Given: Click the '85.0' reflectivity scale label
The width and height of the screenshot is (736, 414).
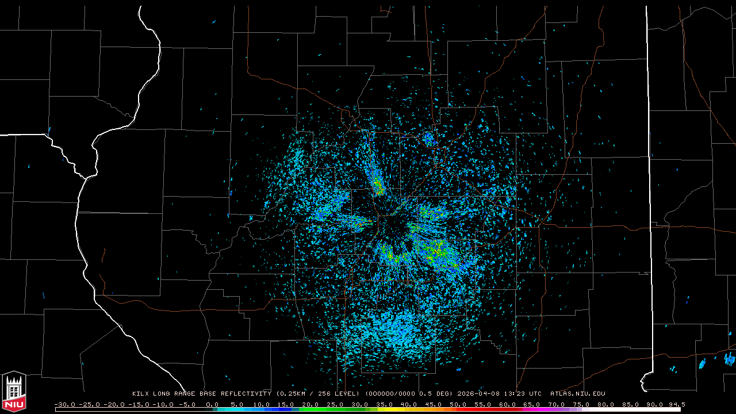Looking at the screenshot, I should pos(630,404).
